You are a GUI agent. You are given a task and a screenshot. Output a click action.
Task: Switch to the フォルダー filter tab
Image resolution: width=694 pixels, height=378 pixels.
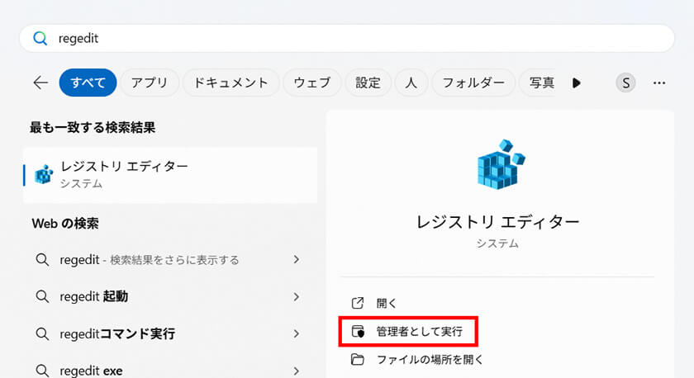click(473, 83)
